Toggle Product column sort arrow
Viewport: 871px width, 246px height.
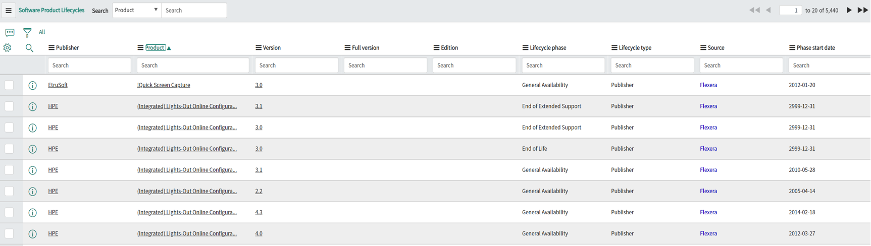tap(169, 48)
